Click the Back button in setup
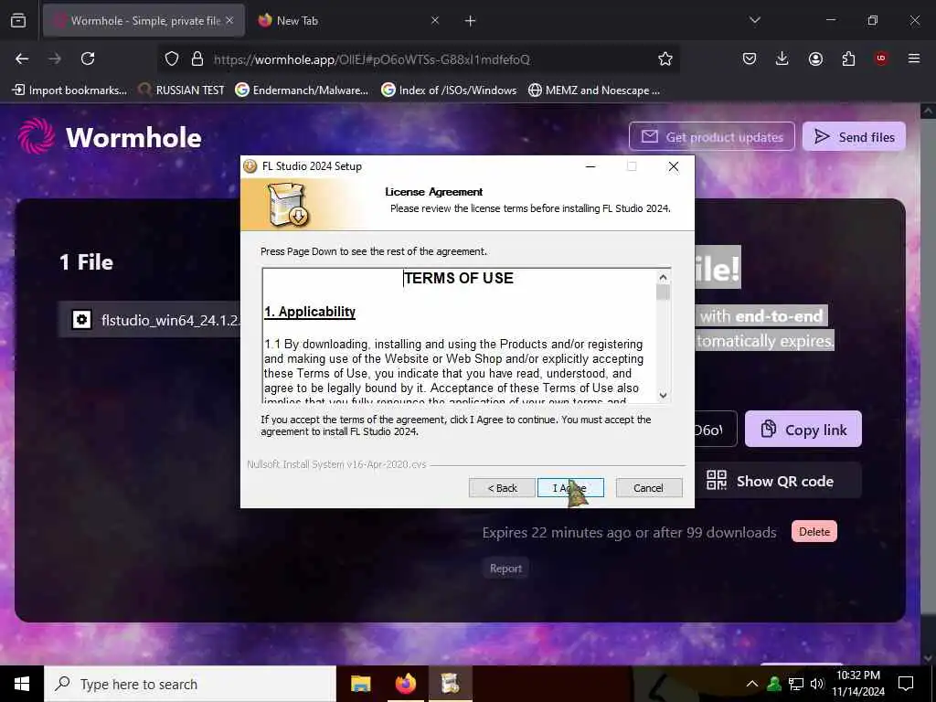This screenshot has width=936, height=702. pos(502,488)
